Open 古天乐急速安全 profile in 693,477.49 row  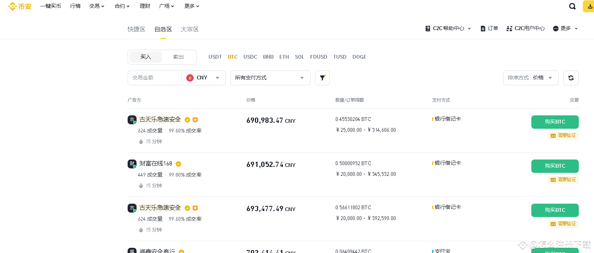point(160,208)
